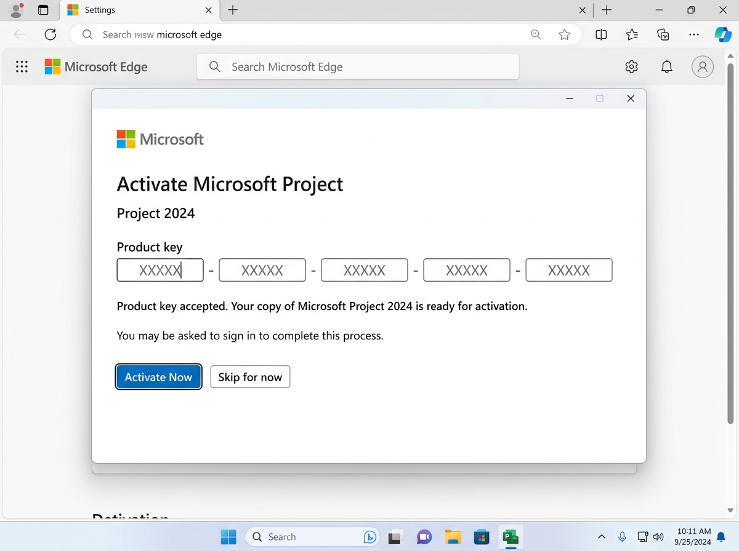Click the 'You may be asked to sign in' text

[x=250, y=336]
